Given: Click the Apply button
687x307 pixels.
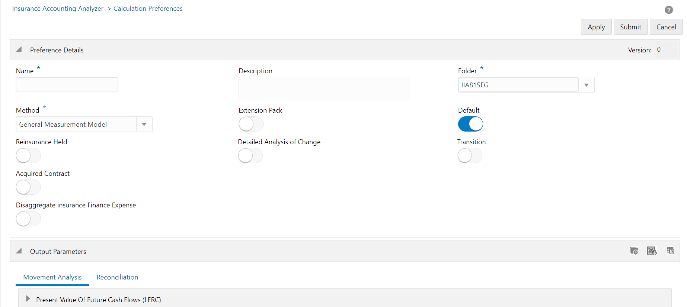Looking at the screenshot, I should (x=596, y=27).
